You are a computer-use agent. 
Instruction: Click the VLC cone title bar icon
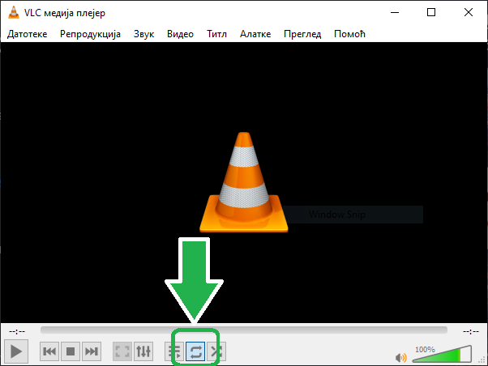click(x=14, y=12)
